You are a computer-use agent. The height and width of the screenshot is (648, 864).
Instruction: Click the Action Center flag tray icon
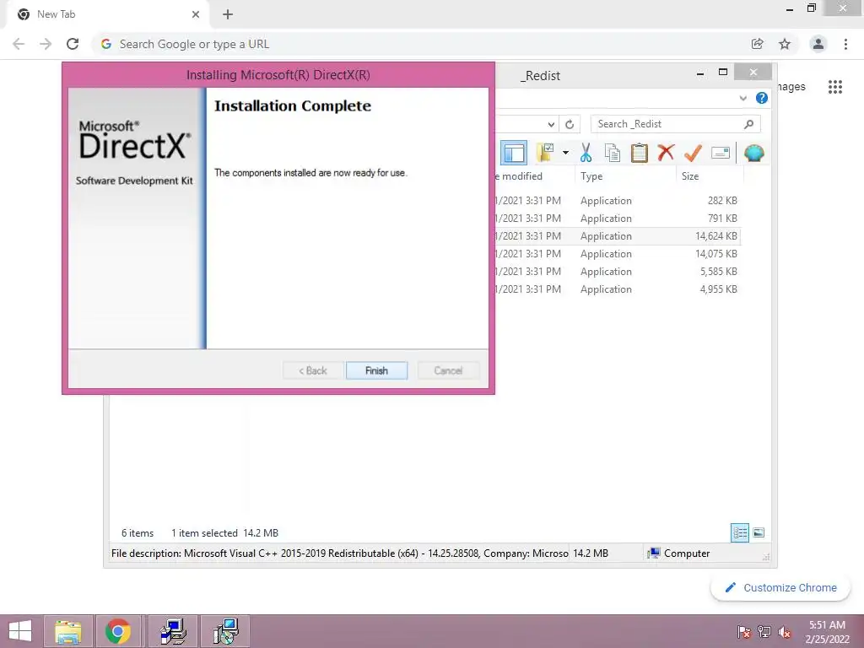[x=743, y=632]
